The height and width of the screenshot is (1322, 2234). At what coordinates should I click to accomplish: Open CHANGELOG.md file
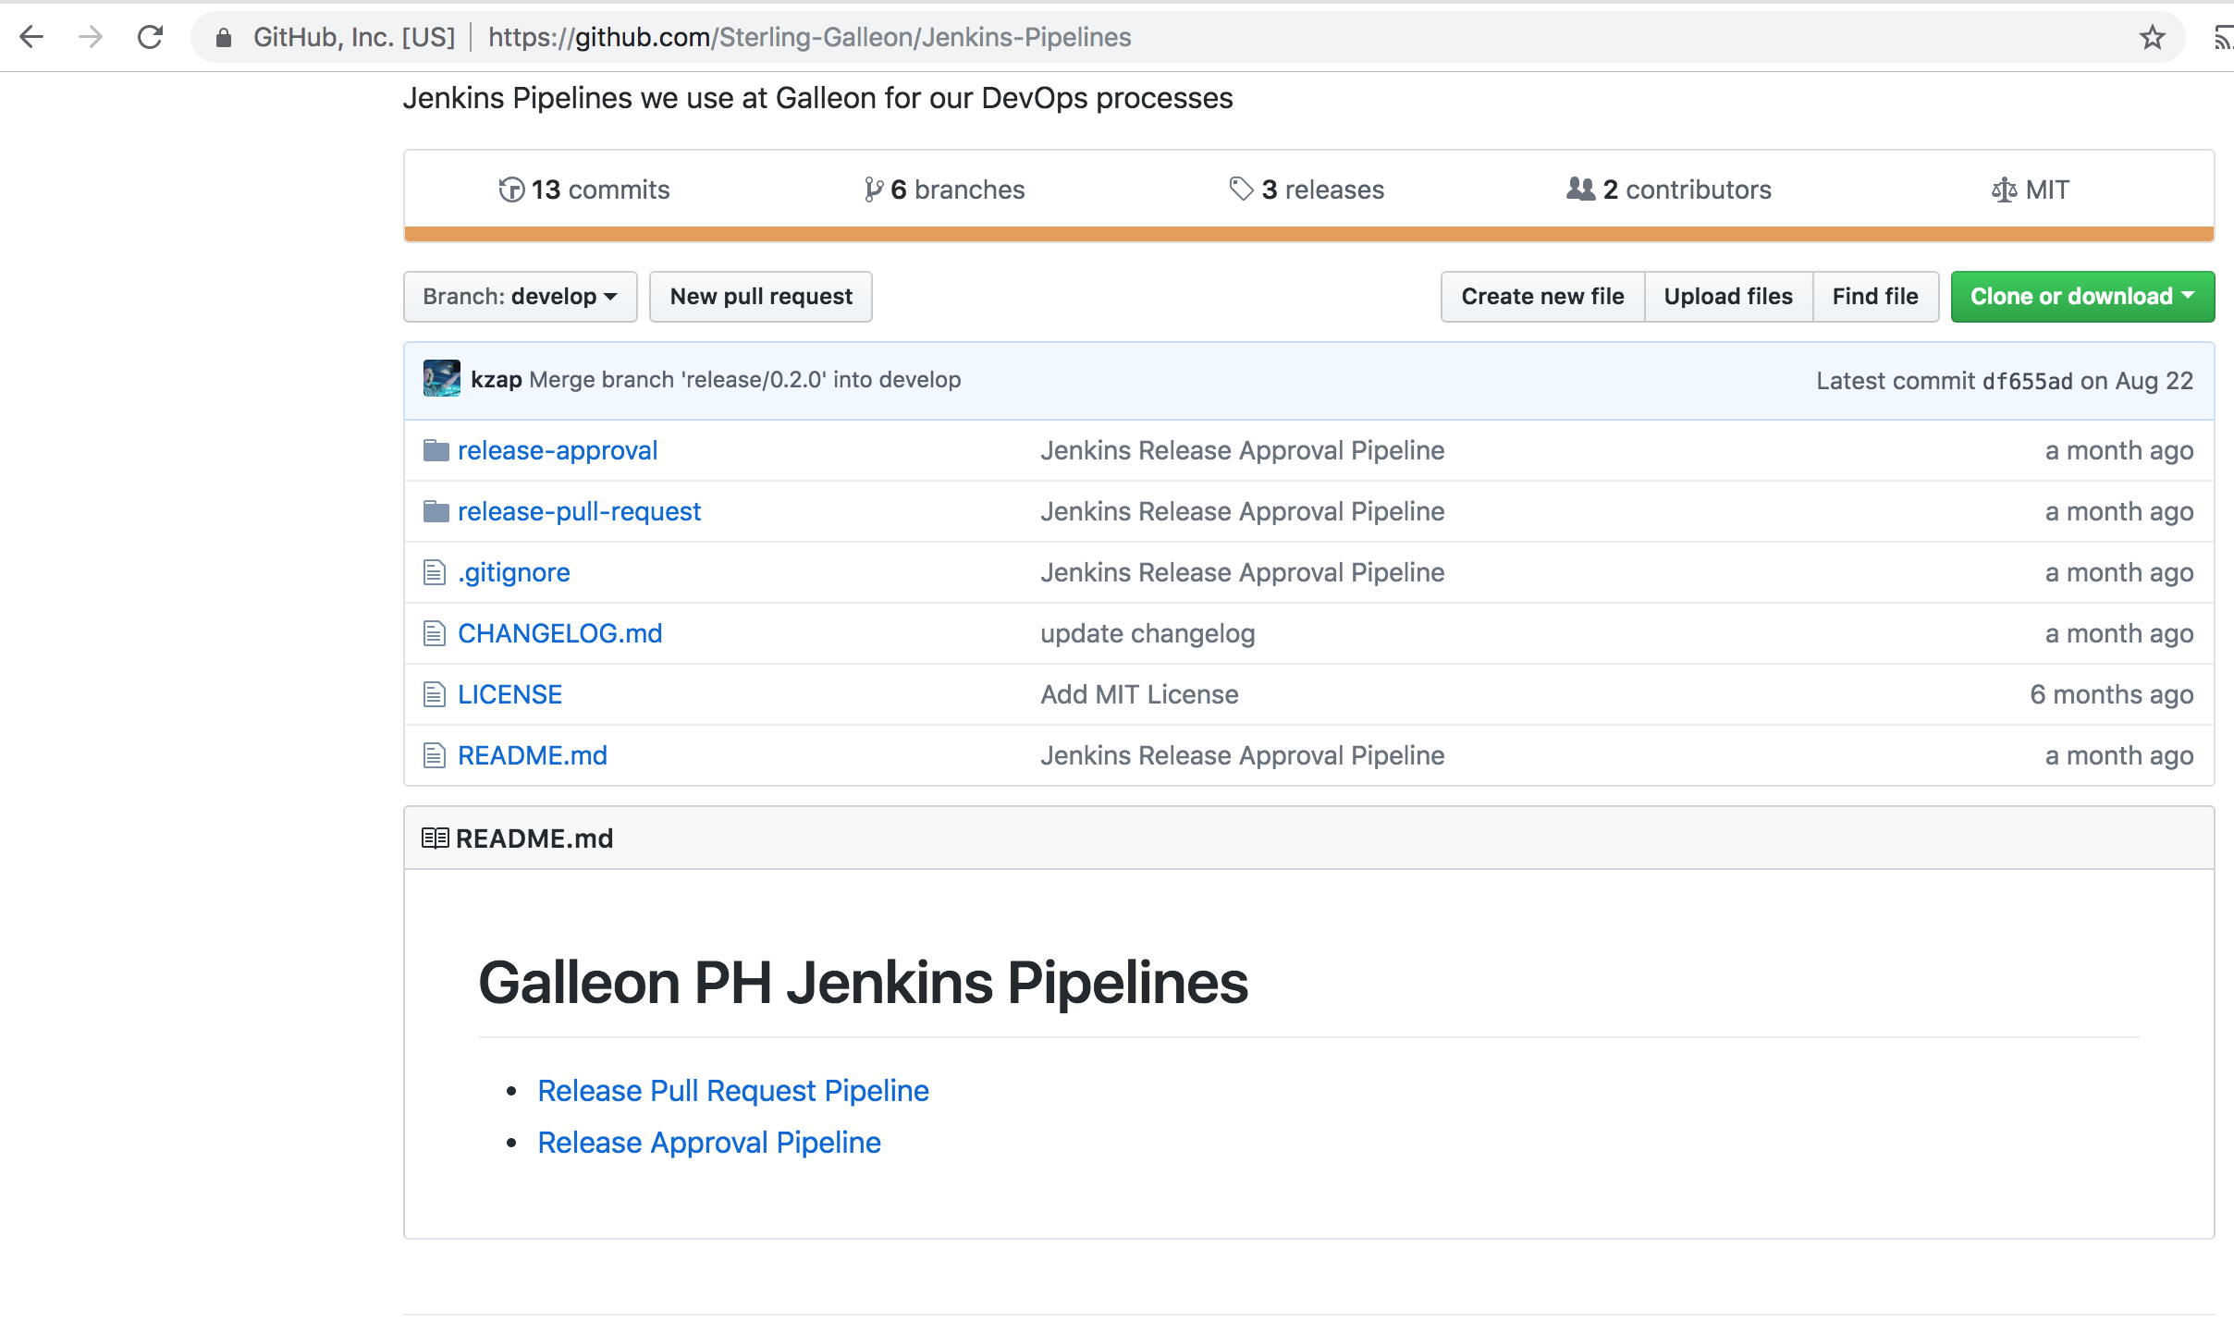560,633
